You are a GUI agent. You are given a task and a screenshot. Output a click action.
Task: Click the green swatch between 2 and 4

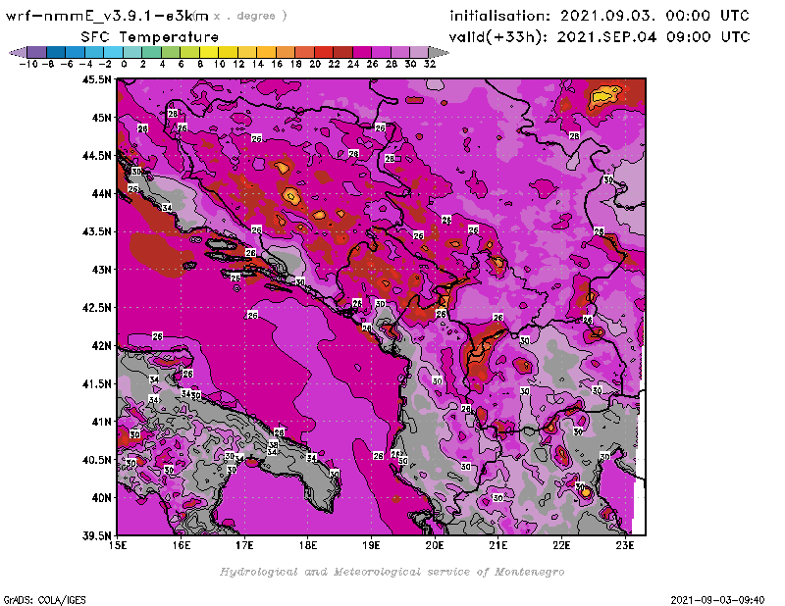click(152, 52)
